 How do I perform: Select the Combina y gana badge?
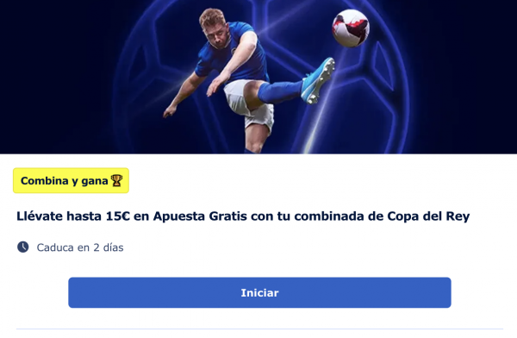[71, 180]
